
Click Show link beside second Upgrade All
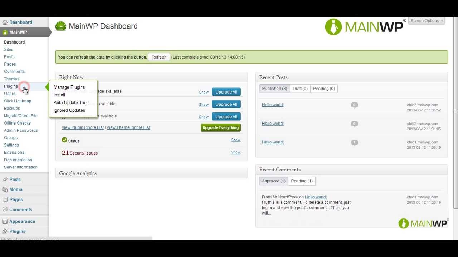point(204,105)
